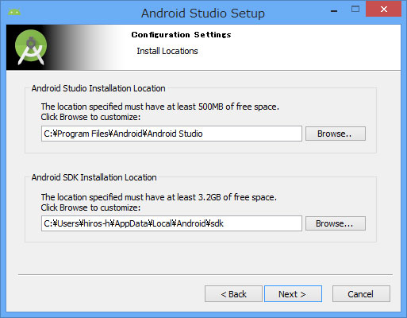Browse for Android SDK installation location
This screenshot has width=407, height=318.
tap(336, 223)
